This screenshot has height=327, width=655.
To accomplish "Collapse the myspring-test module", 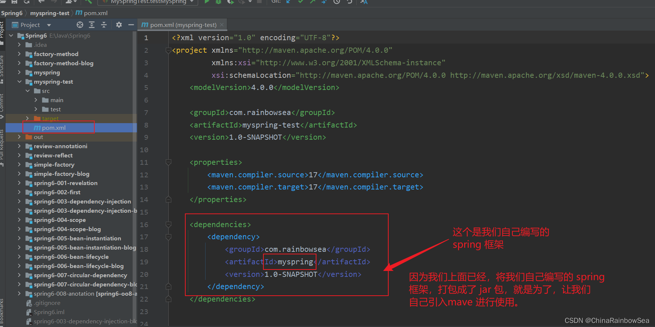I will click(x=19, y=81).
